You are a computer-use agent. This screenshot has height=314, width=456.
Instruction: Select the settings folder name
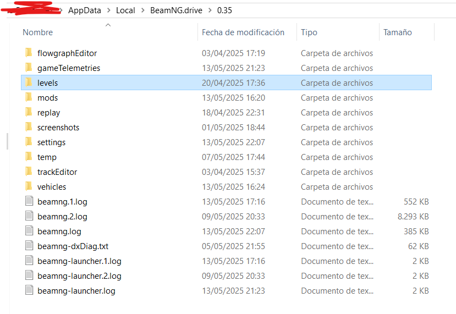tap(52, 142)
